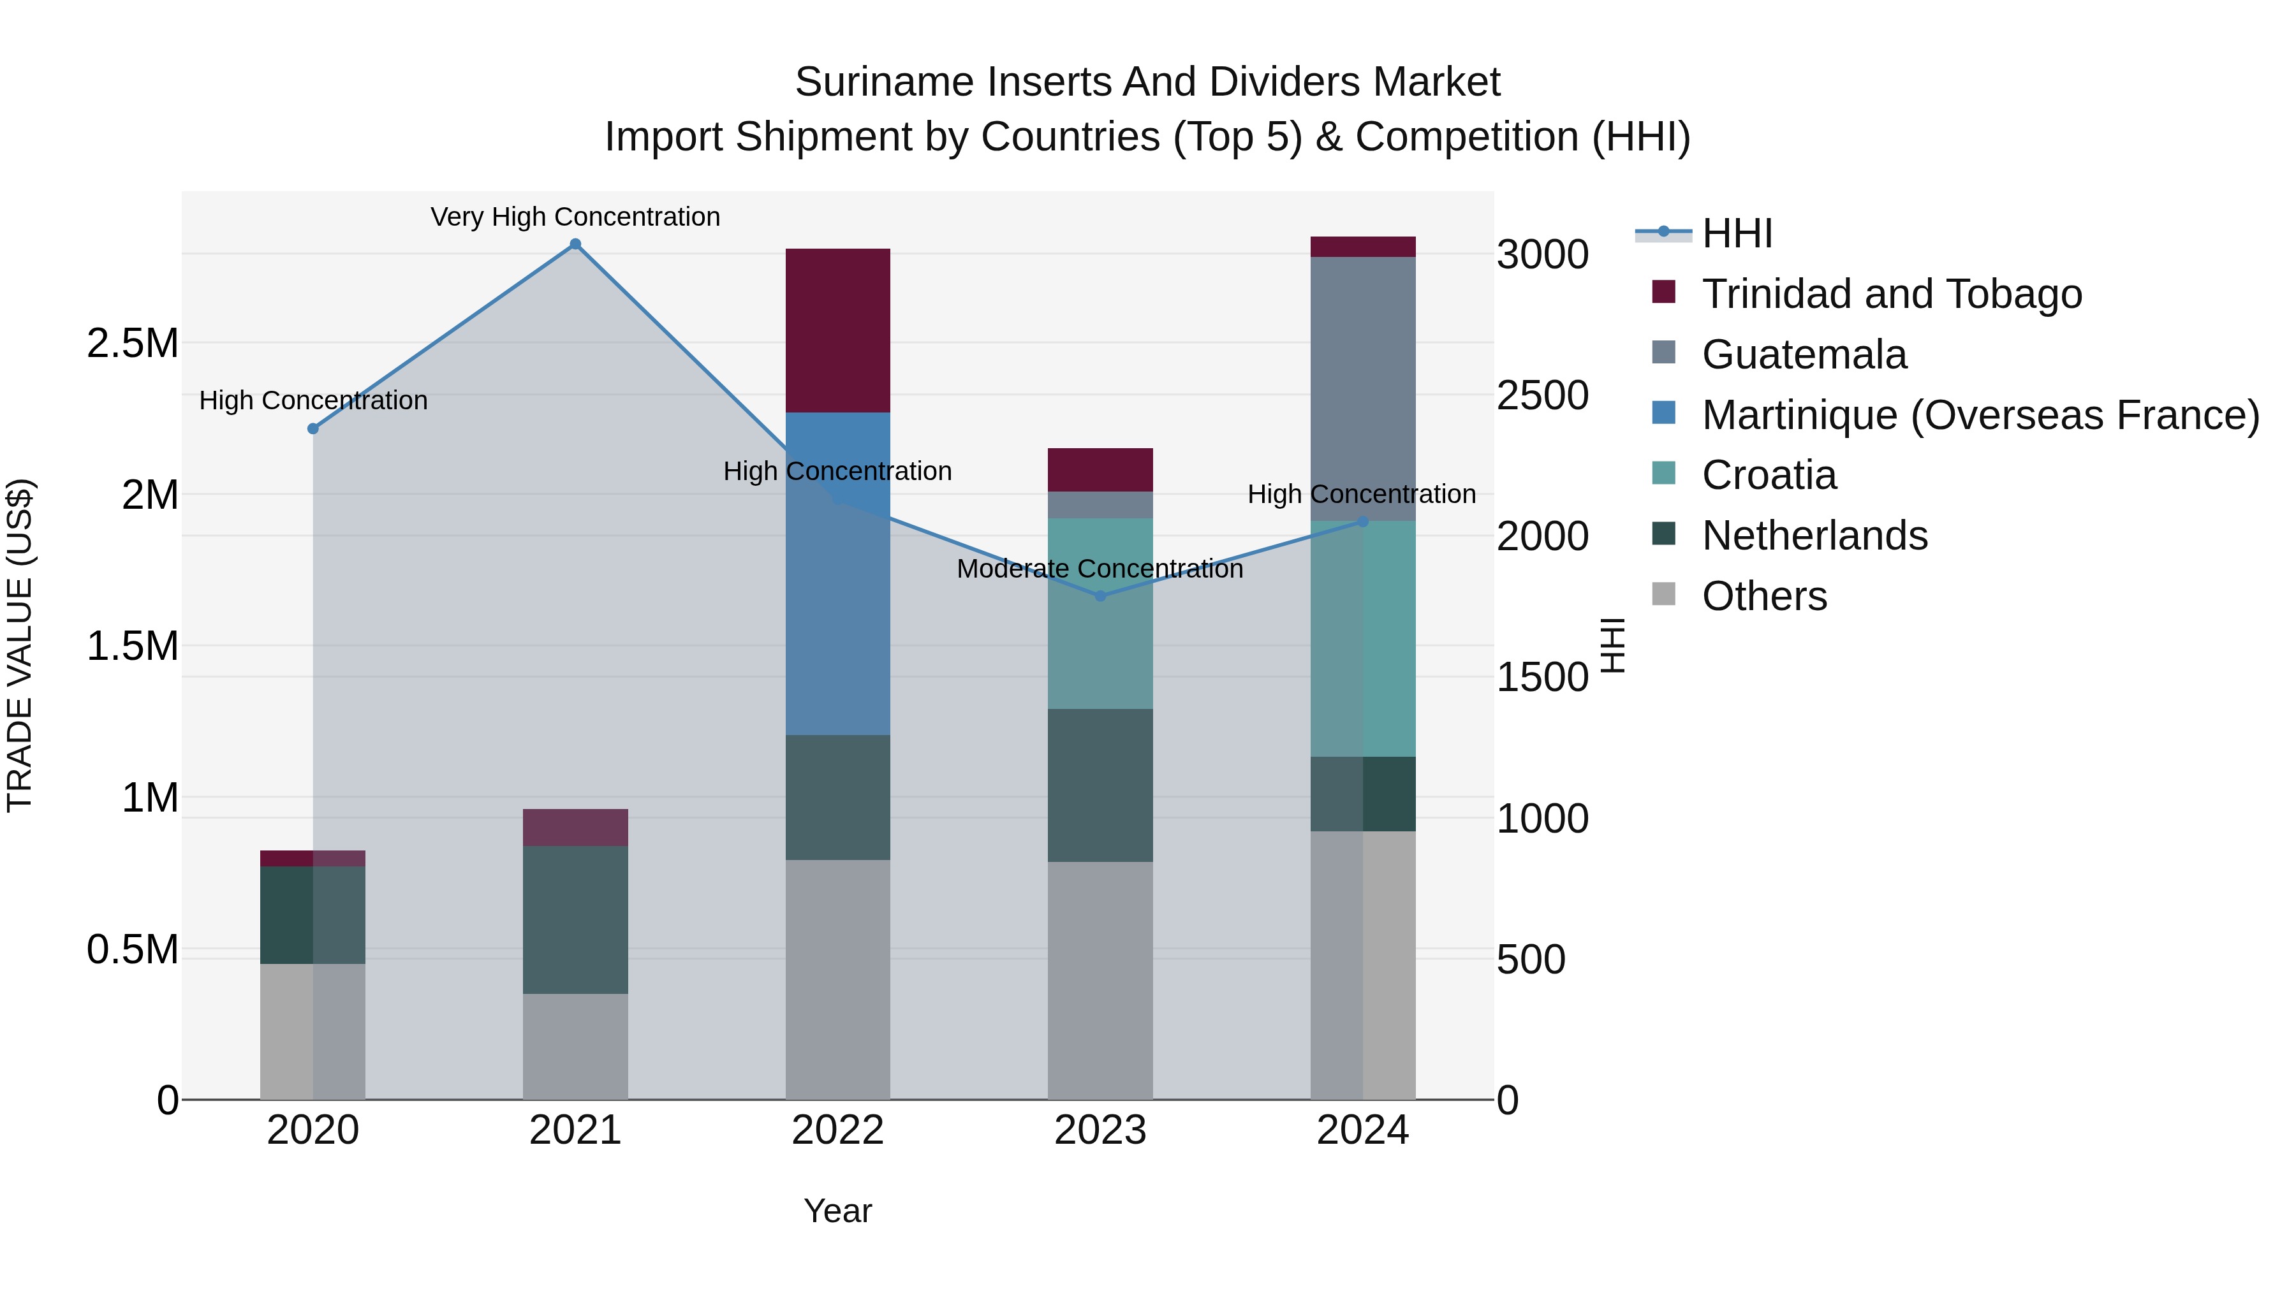This screenshot has width=2296, height=1291.
Task: Select the 2021 HHI peak data point
Action: (x=575, y=244)
